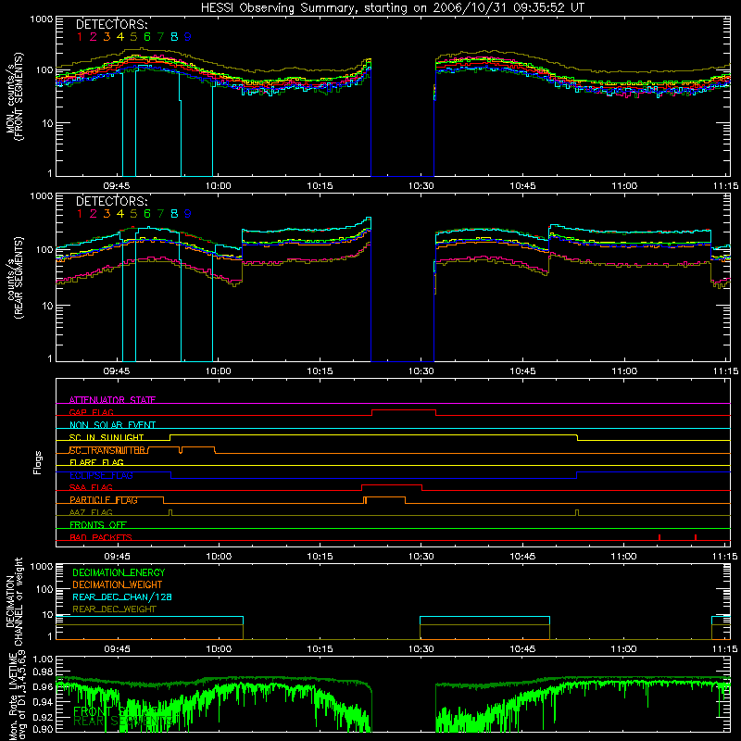Click the 0.98 tick on the livetime axis

point(43,672)
